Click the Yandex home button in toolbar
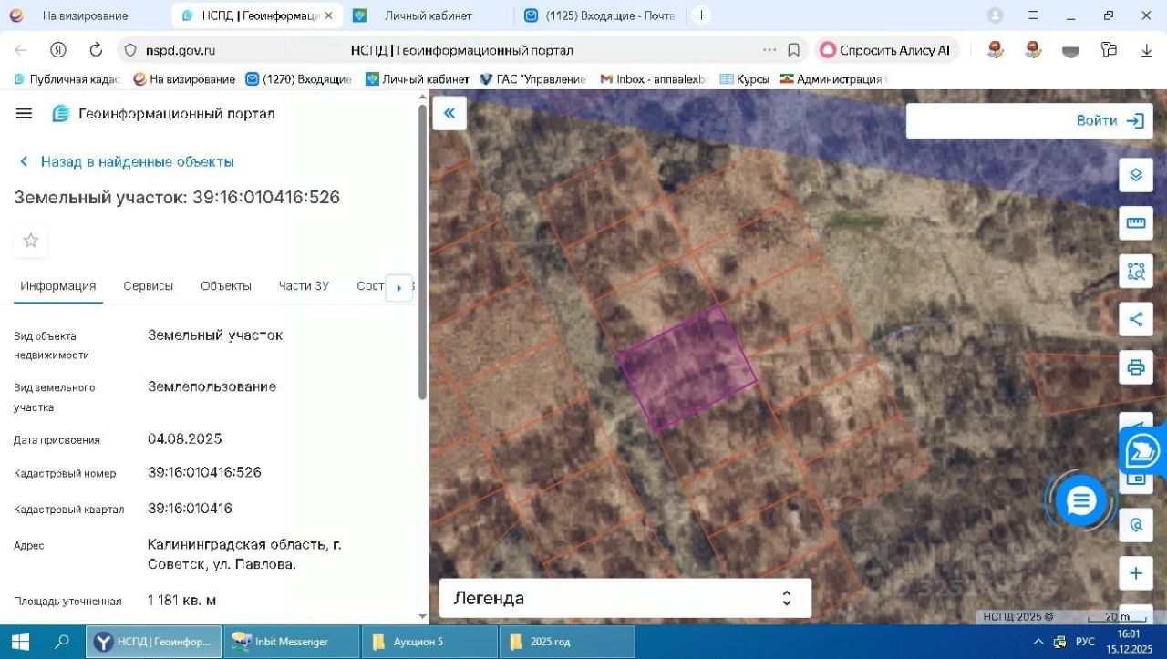 [x=58, y=50]
